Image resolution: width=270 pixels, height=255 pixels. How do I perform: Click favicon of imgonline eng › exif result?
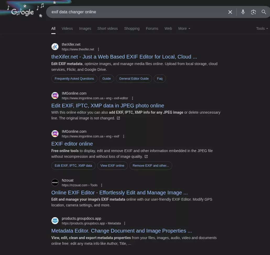click(55, 134)
